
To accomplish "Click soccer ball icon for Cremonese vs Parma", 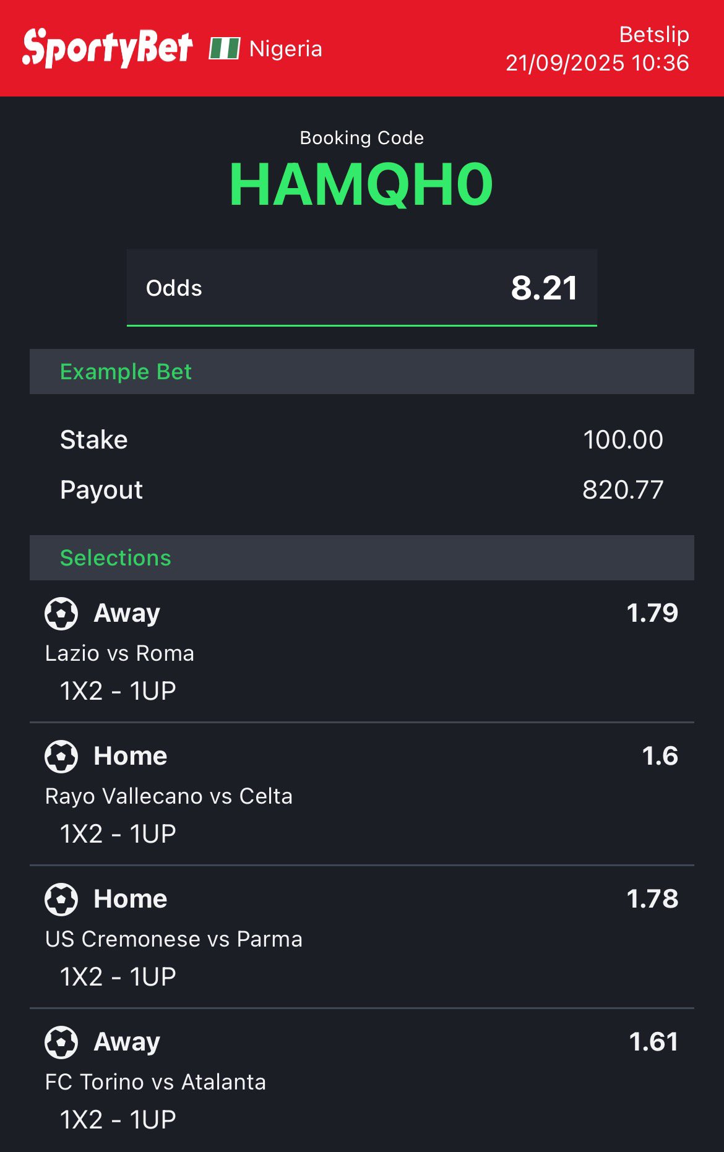I will click(x=61, y=900).
